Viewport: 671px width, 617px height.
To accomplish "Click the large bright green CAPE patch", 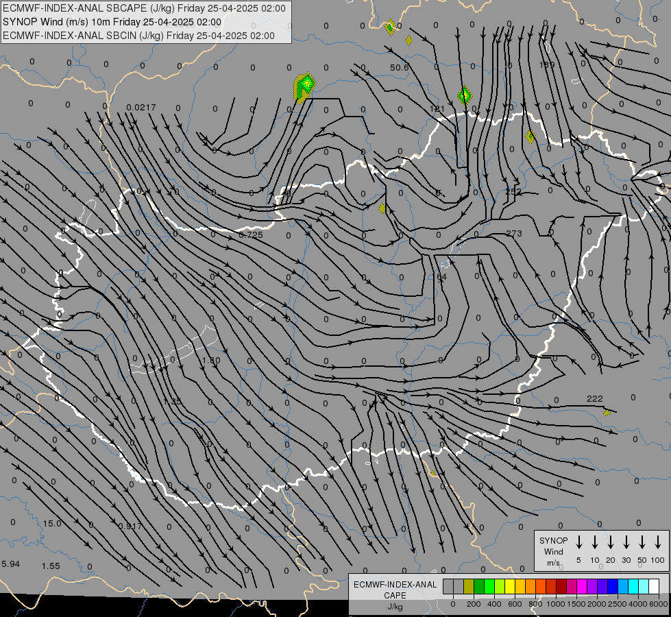I will click(305, 87).
